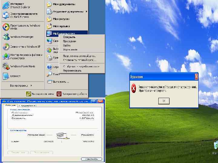The height and width of the screenshot is (163, 218).
Task: Open the Help and Support question-mark icon
Action: pos(49,67)
